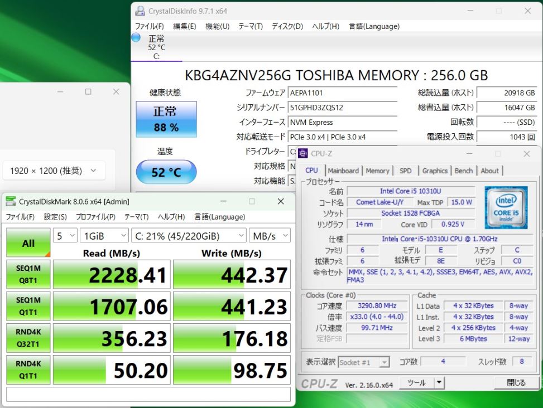Click the green All benchmark button
Screen dimensions: 543x408
click(28, 242)
